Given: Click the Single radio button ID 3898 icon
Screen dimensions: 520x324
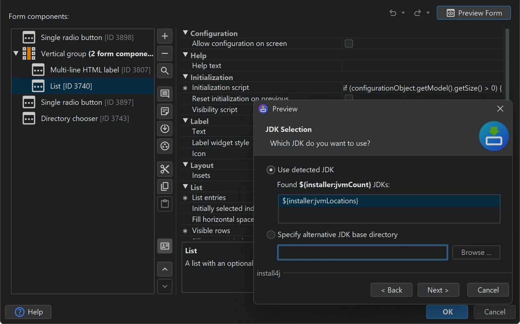Looking at the screenshot, I should [x=29, y=37].
